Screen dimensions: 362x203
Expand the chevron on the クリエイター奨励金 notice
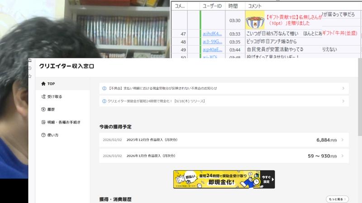coord(343,101)
